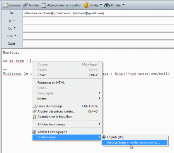
Task: Click the Joindre button label
Action: tap(34, 5)
